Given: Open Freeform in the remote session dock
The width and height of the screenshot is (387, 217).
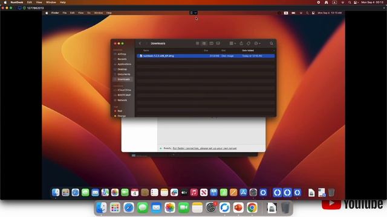Looking at the screenshot, I should pos(174,192).
